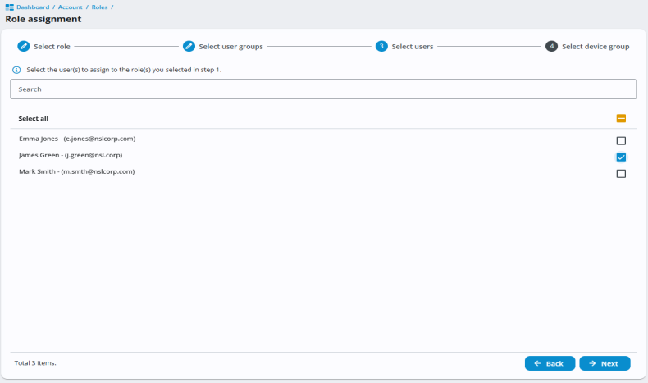
Task: Click the Select user groups pencil icon
Action: click(x=189, y=46)
